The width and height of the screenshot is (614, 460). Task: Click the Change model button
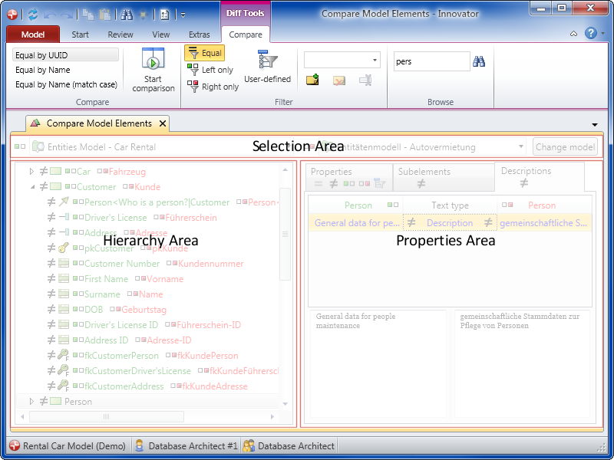click(x=565, y=147)
